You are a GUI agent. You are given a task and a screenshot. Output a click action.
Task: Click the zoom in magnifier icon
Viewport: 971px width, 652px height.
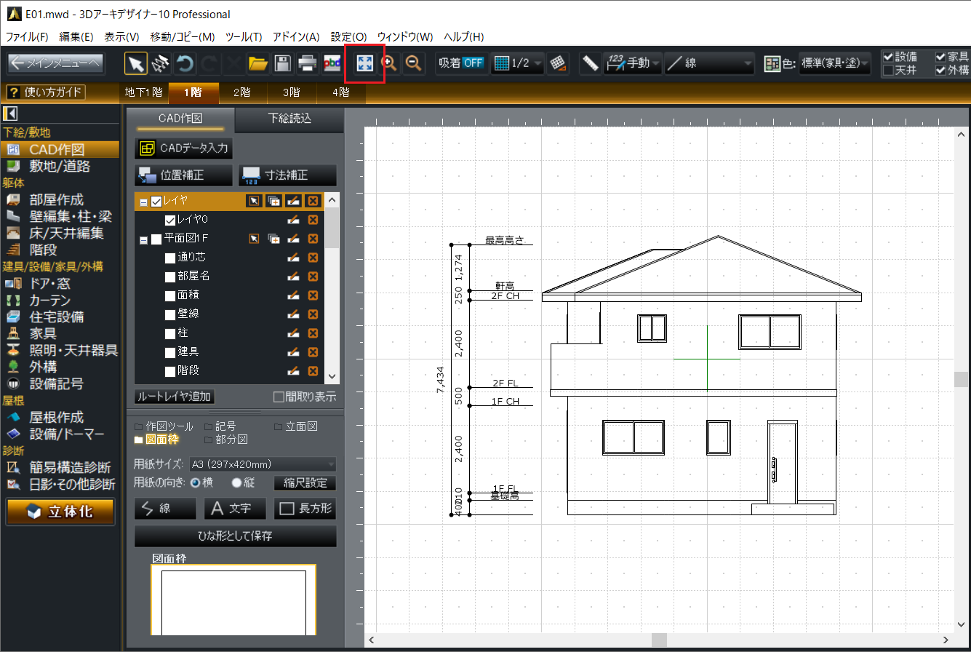point(390,63)
